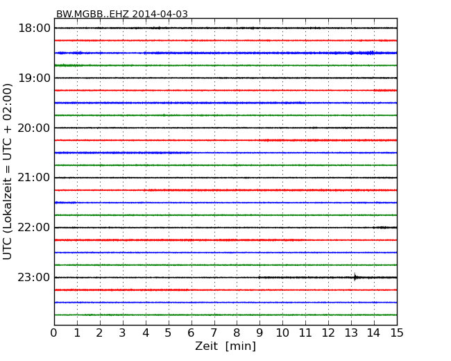
Task: Click the 5 minute tick label
Action: (x=169, y=333)
